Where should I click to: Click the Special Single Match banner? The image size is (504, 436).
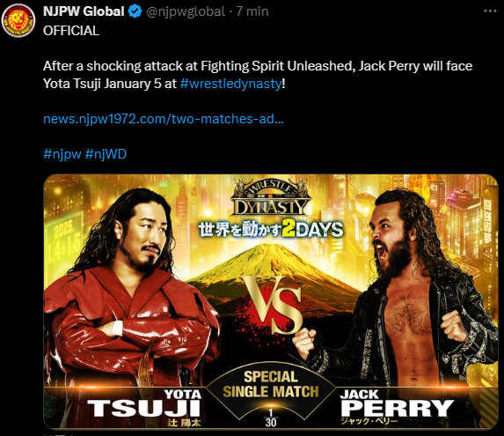(x=271, y=384)
